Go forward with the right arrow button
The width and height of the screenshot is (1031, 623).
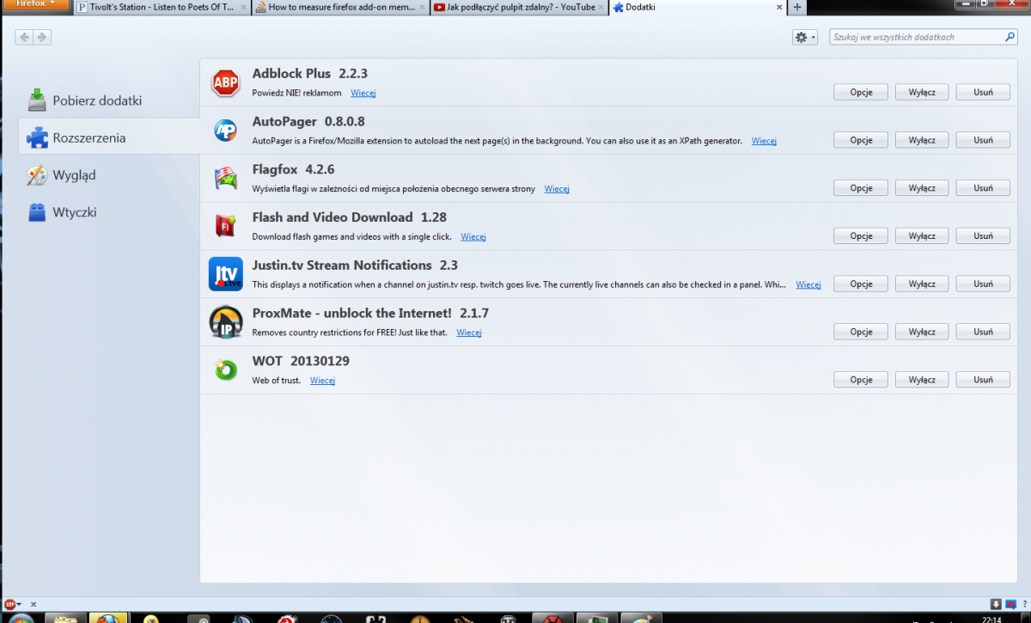tap(42, 37)
